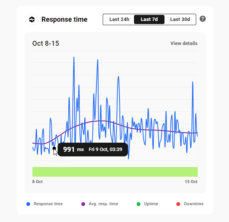Click the Oct 8-15 date range heading
The width and height of the screenshot is (229, 222).
[46, 43]
